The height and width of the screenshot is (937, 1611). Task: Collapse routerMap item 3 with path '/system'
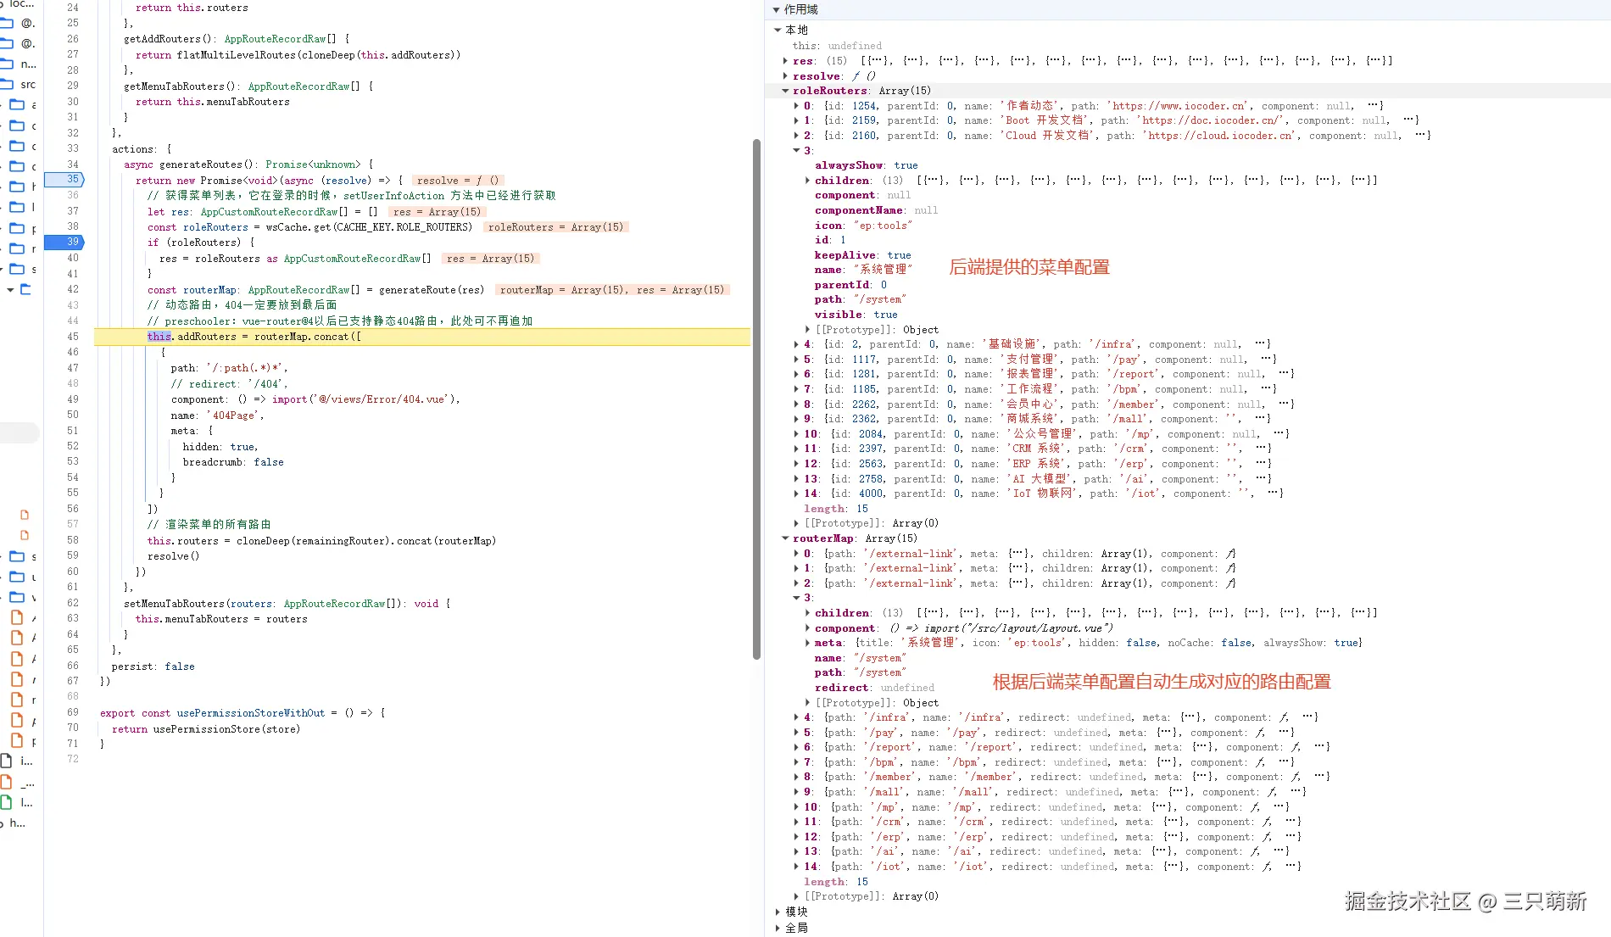(x=796, y=598)
